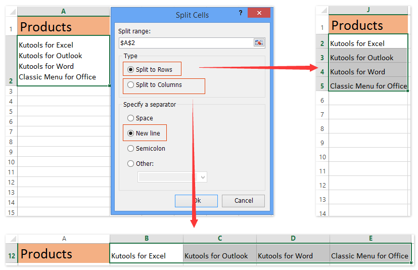The height and width of the screenshot is (270, 418).
Task: Click the Split range input field
Action: (x=185, y=43)
